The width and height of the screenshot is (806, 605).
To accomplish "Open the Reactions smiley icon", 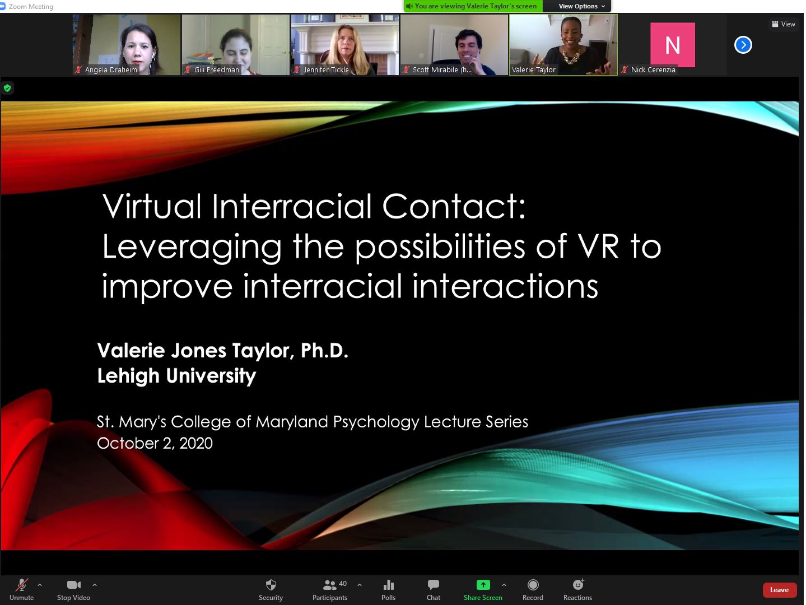I will coord(578,585).
